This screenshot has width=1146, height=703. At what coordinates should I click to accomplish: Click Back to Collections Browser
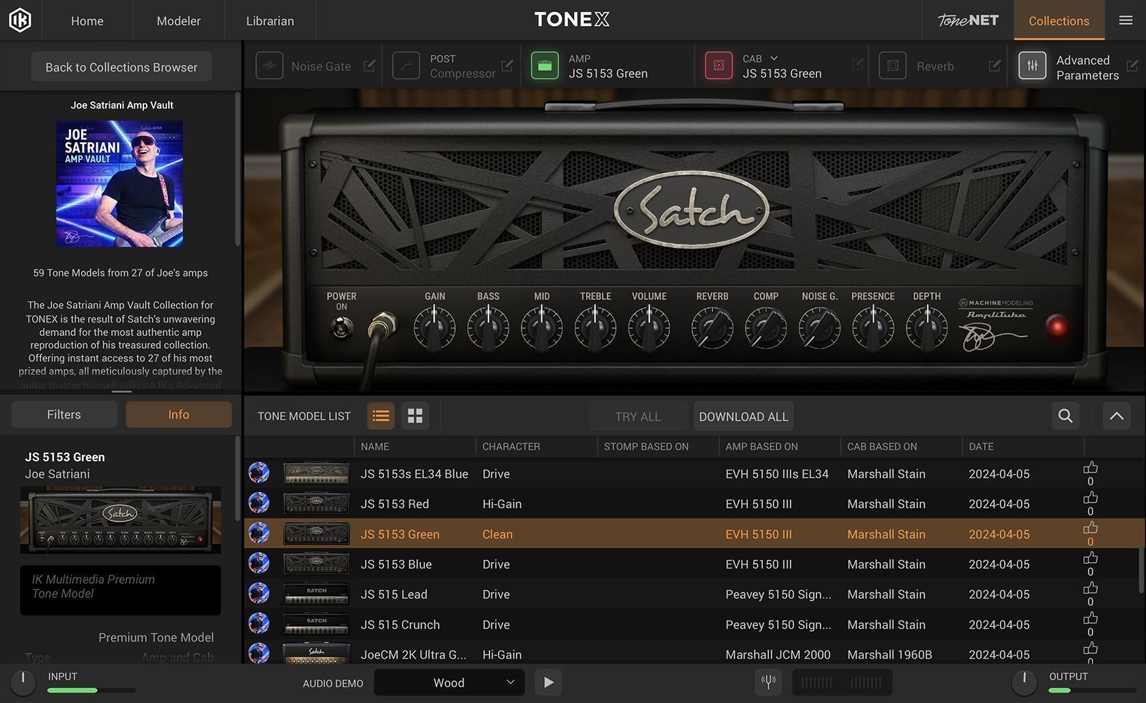(121, 66)
